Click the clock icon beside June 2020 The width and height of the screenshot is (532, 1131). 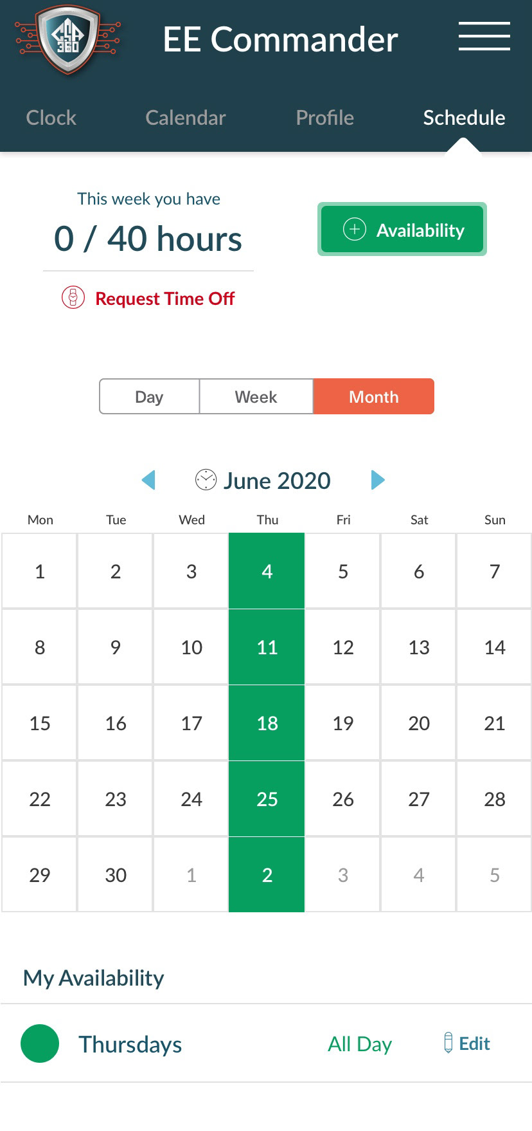tap(206, 480)
